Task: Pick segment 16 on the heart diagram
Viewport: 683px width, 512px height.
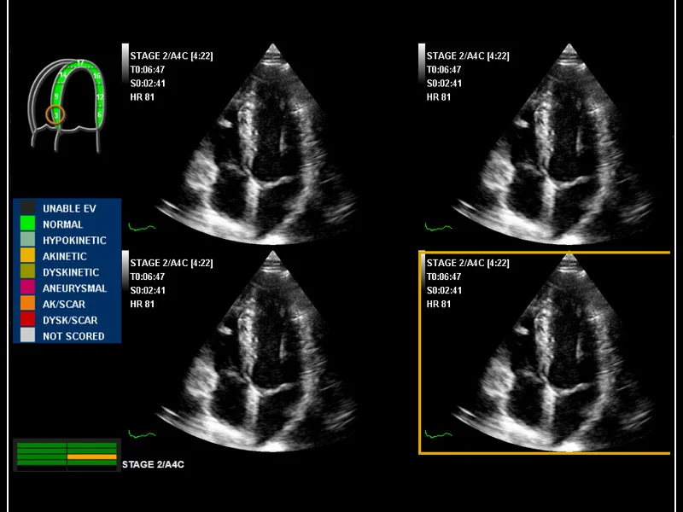Action: click(x=96, y=76)
